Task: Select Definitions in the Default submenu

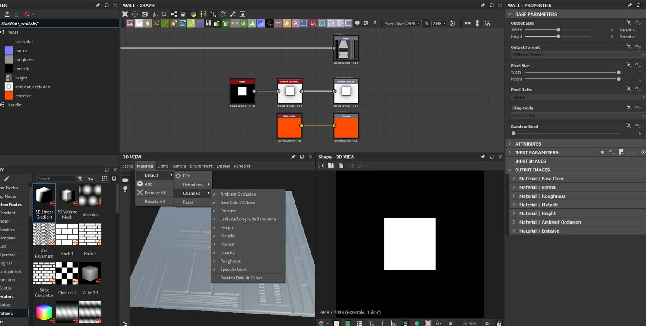Action: pyautogui.click(x=193, y=185)
